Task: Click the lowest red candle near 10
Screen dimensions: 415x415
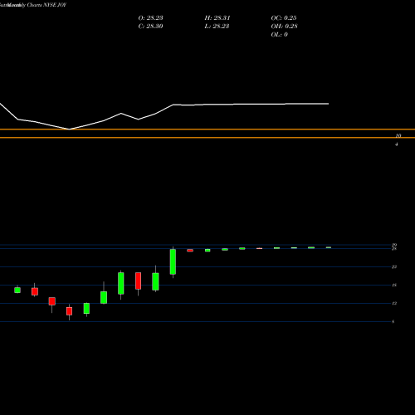Action: [x=69, y=311]
